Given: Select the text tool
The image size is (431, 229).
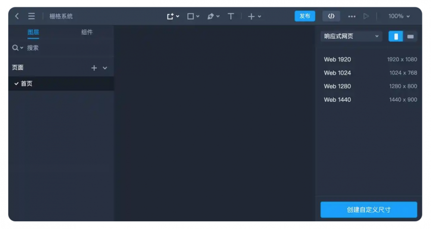Looking at the screenshot, I should pyautogui.click(x=231, y=16).
